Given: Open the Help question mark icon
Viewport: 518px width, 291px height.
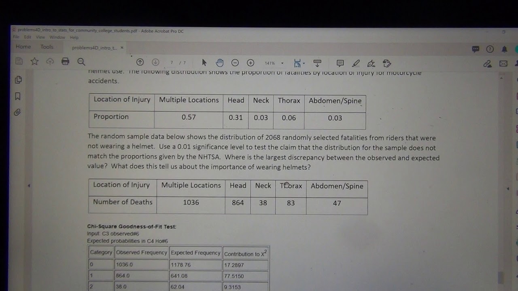Looking at the screenshot, I should 490,49.
